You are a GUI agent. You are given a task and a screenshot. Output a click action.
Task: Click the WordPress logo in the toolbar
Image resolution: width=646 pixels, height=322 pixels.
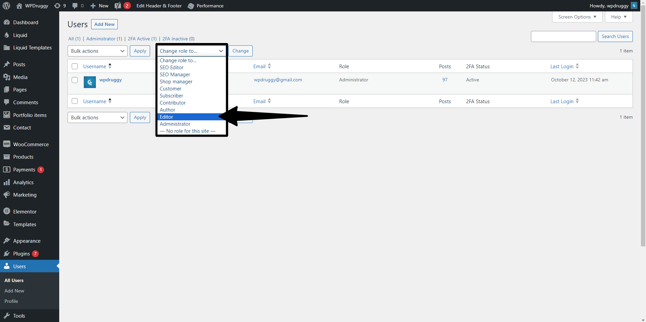[6, 6]
